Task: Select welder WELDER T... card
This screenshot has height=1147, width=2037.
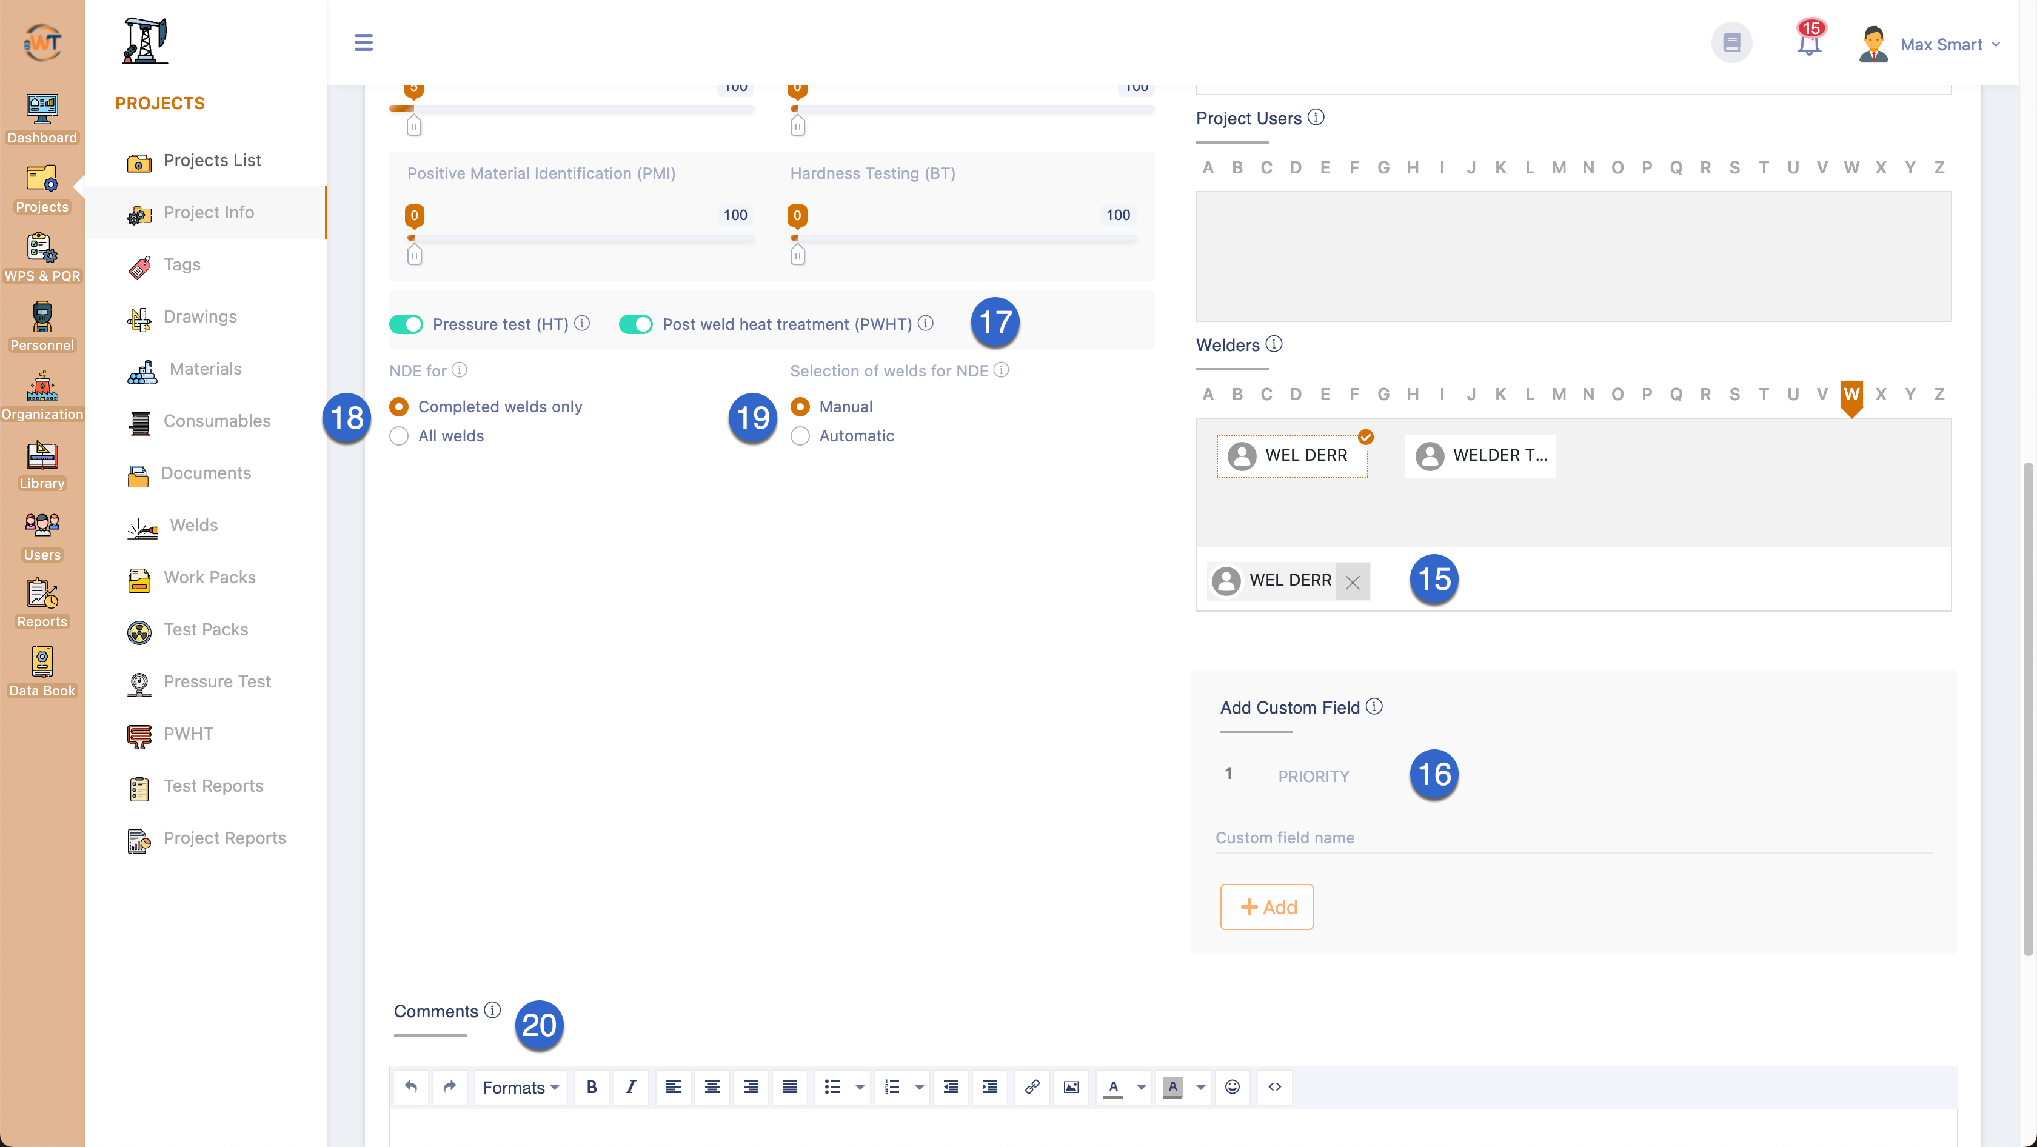Action: click(x=1479, y=455)
